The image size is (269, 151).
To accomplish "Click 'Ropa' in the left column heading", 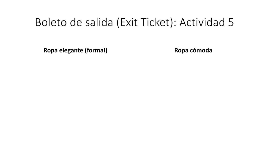I will tap(50, 51).
